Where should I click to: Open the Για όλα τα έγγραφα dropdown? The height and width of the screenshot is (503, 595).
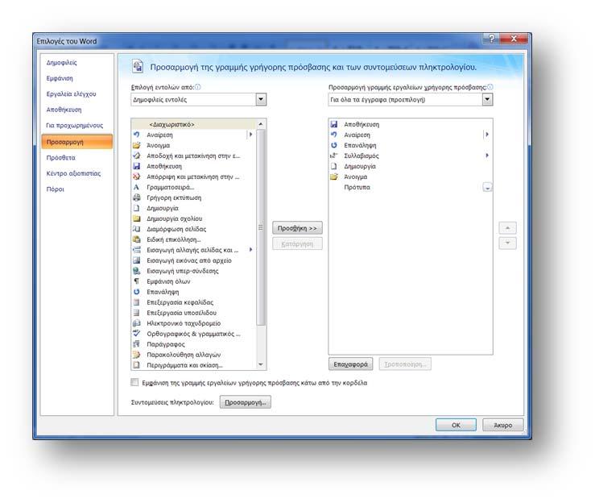click(487, 99)
